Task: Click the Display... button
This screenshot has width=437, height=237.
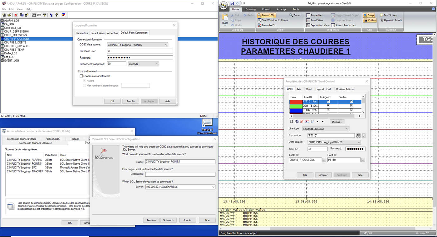Action: tap(336, 122)
